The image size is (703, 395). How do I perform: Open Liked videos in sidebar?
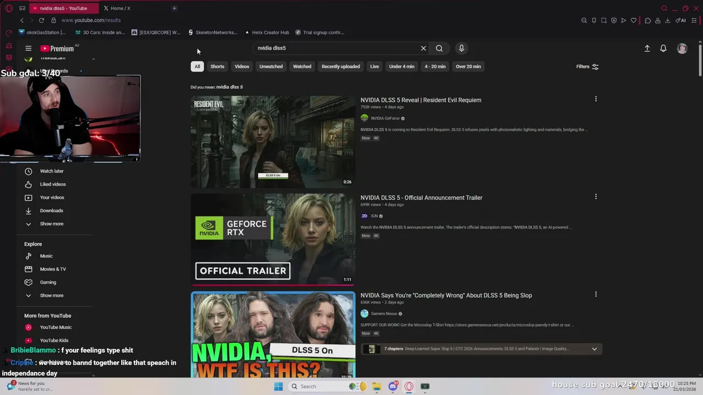[54, 184]
